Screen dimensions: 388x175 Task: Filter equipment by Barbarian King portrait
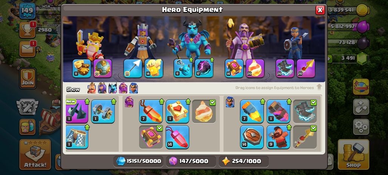point(92,88)
